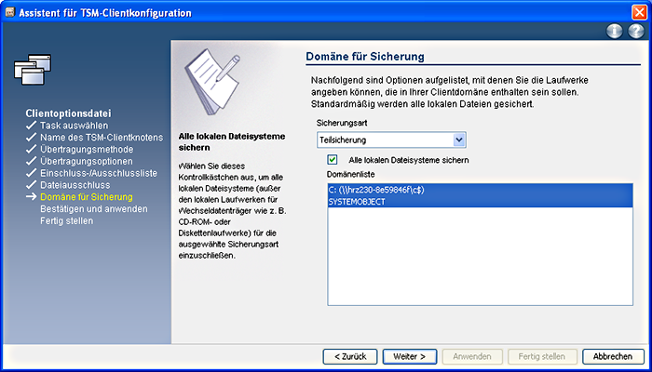Click the Bestätigen und anwenden step
Screen dimensions: 652x372
click(93, 209)
